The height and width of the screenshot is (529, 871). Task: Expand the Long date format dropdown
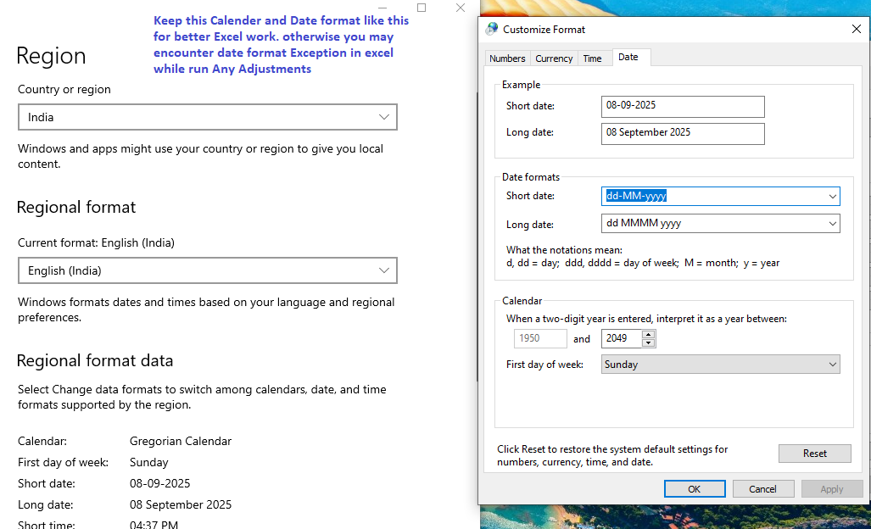pos(832,224)
